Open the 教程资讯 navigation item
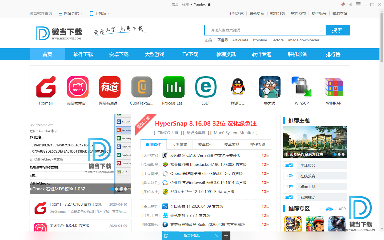The width and height of the screenshot is (384, 240). tap(226, 54)
